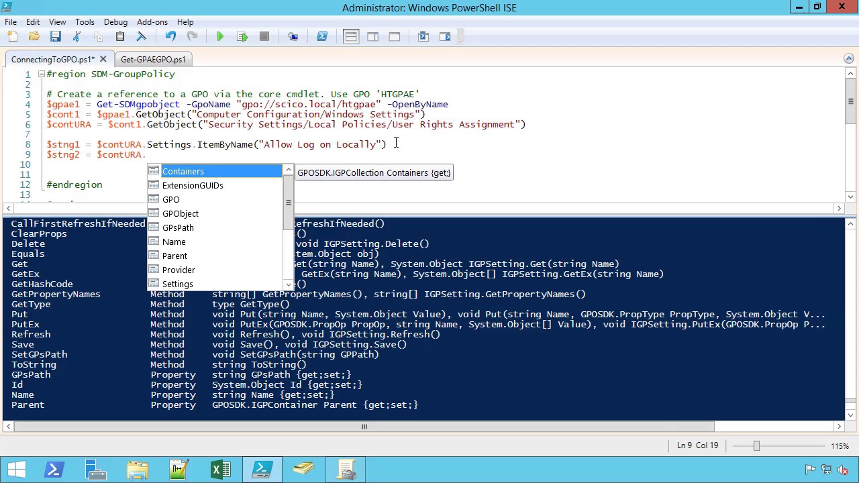This screenshot has height=483, width=859.
Task: Open a script file using the folder icon
Action: (34, 36)
